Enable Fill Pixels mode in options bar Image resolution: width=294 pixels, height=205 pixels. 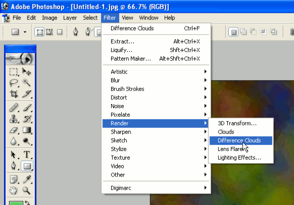pyautogui.click(x=60, y=32)
